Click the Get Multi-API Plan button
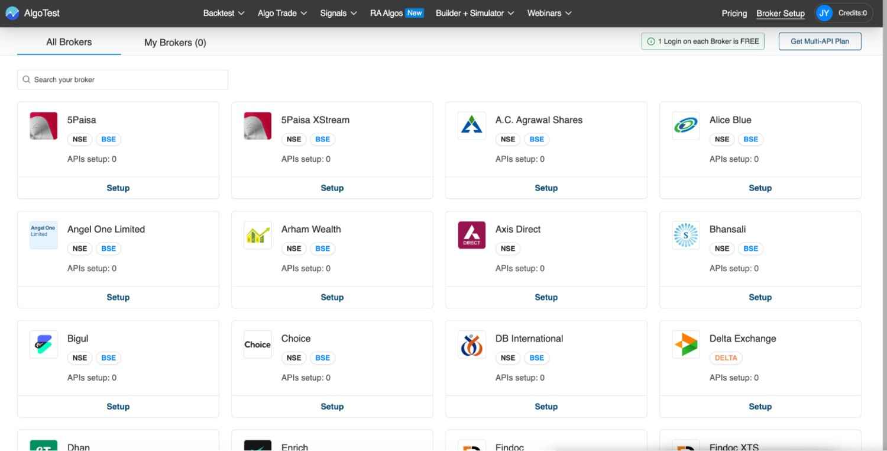 820,41
